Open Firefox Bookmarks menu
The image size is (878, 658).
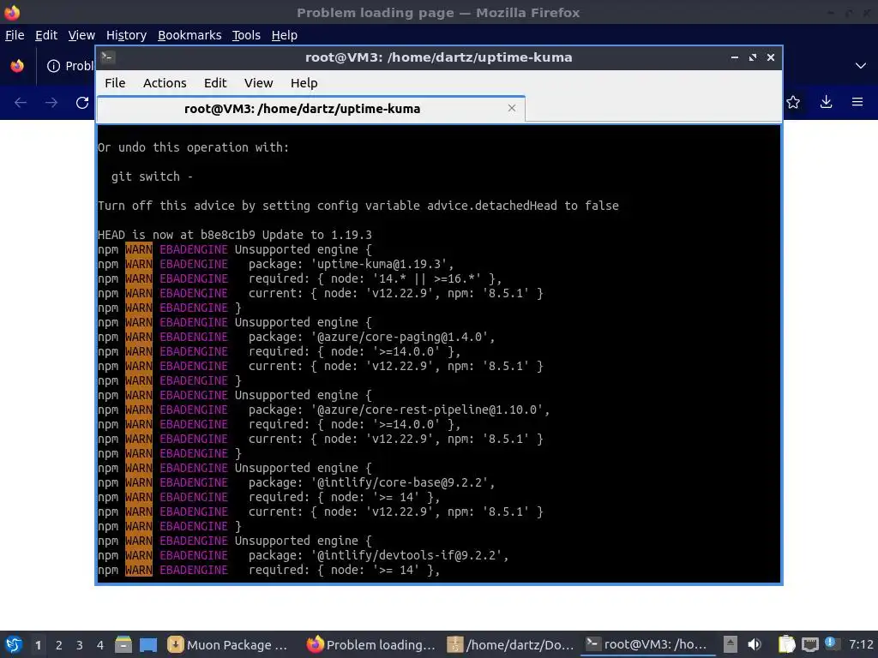[189, 35]
